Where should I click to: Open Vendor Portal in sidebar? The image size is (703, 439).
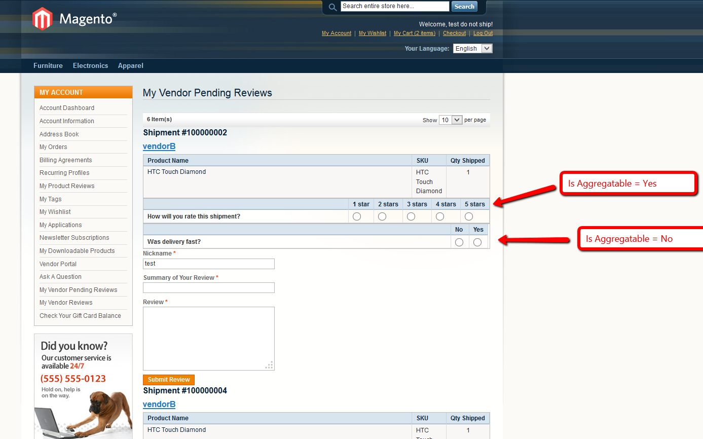(x=58, y=264)
